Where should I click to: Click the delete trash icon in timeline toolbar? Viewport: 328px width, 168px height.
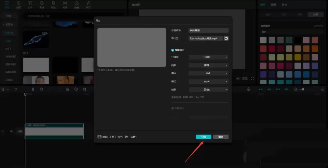click(x=42, y=89)
